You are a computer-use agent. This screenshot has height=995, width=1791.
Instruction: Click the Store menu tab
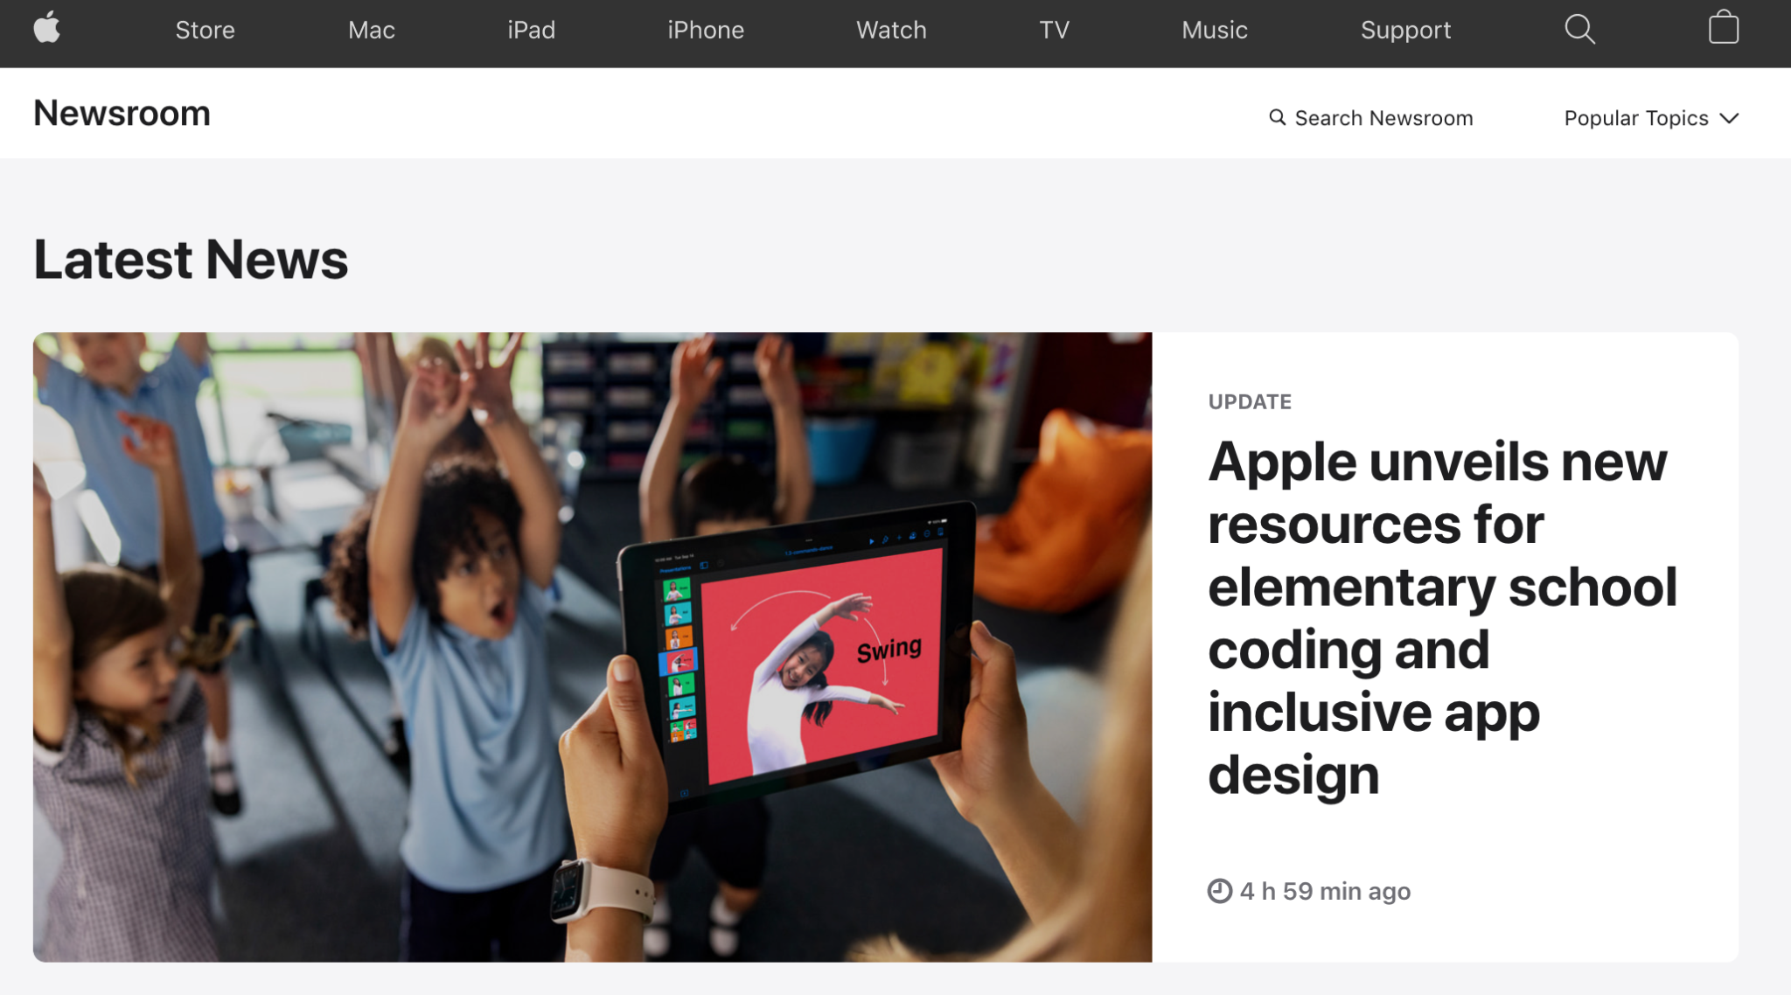click(205, 31)
